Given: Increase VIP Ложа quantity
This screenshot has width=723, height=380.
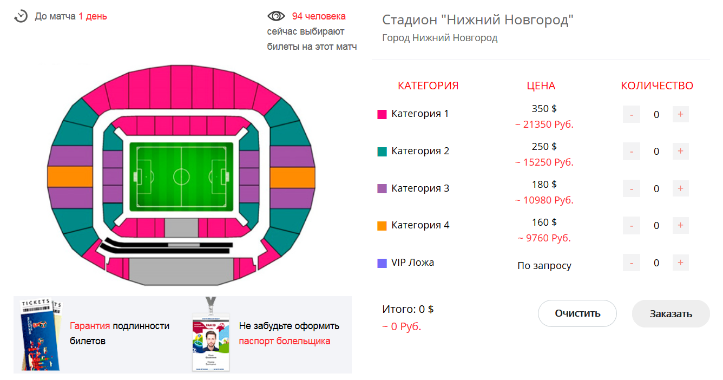Looking at the screenshot, I should coord(680,263).
